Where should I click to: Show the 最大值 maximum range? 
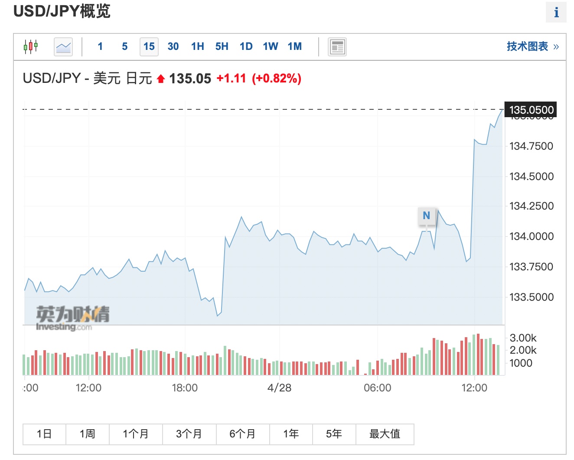385,434
